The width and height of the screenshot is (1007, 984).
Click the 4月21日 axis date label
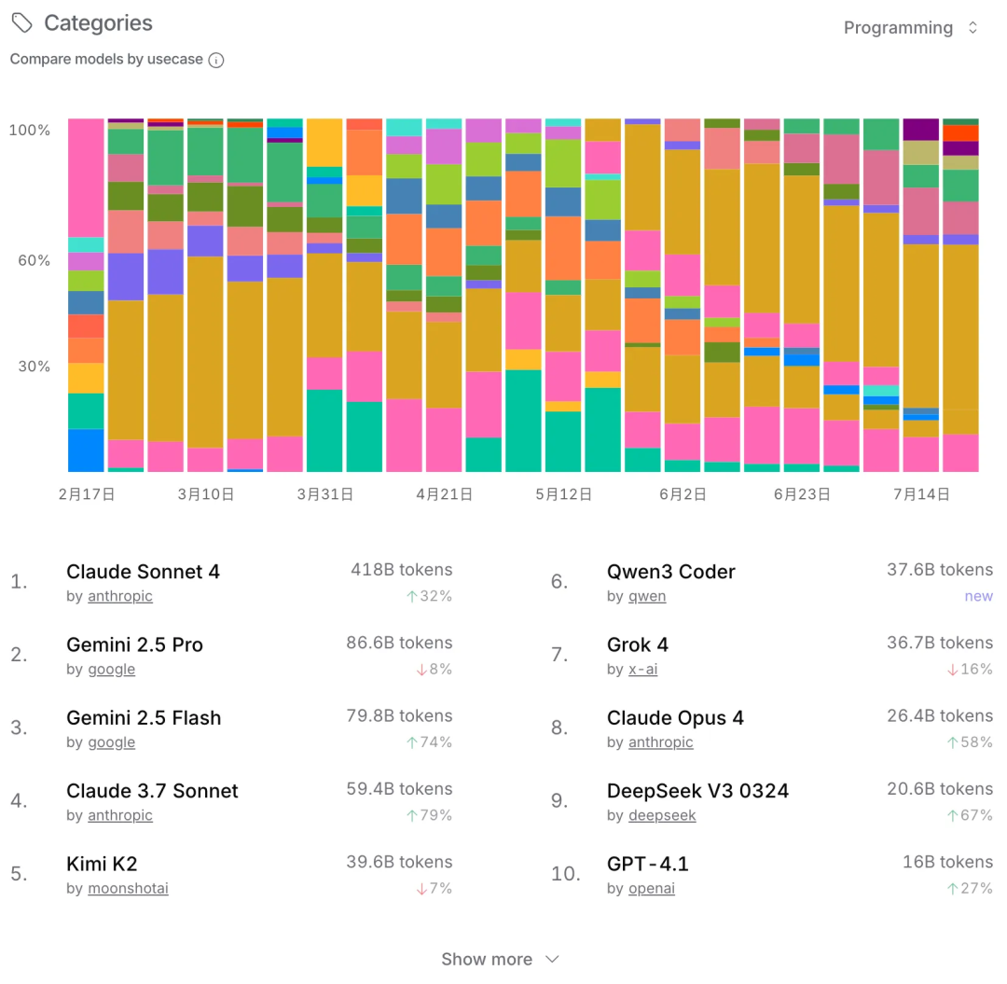445,494
